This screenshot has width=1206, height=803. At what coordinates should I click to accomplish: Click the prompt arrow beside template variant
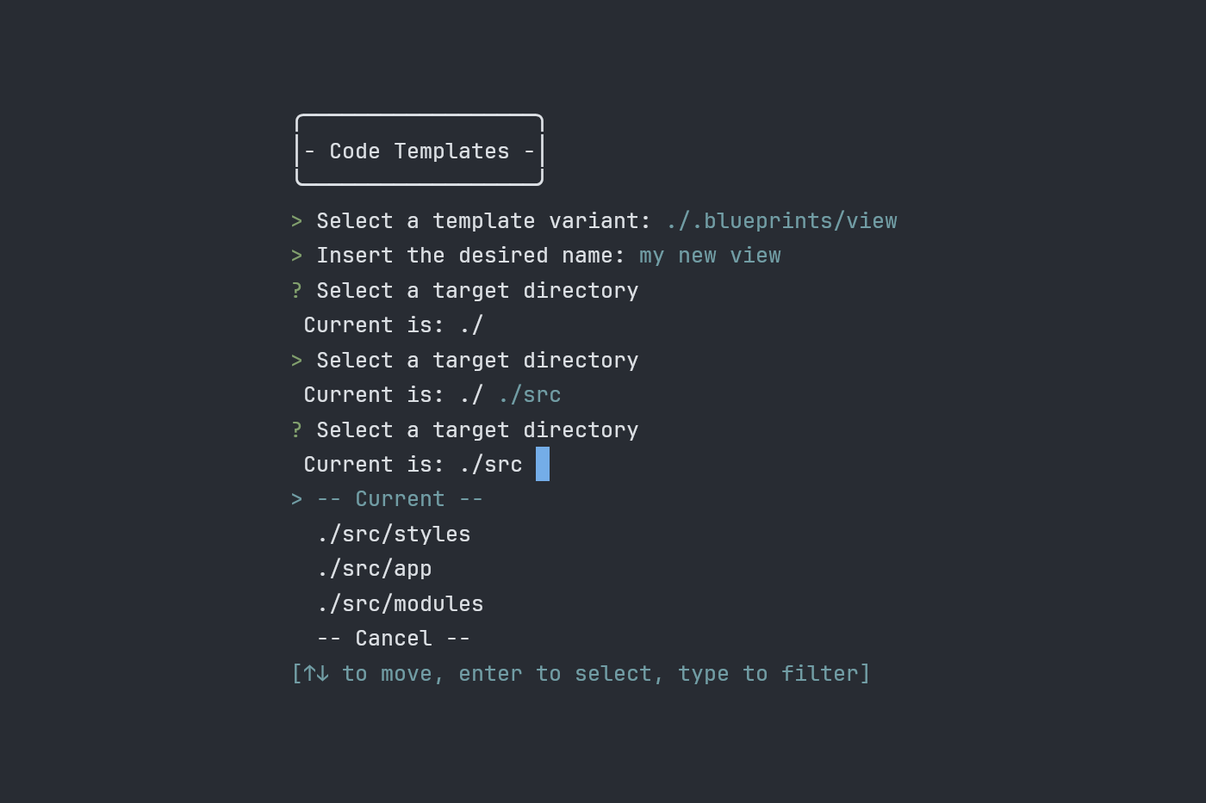297,221
